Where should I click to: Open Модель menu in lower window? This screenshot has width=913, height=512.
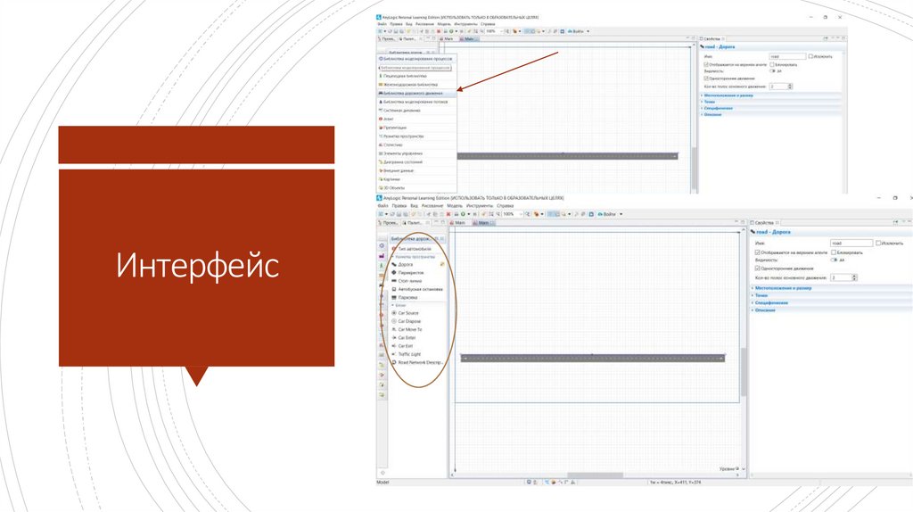click(454, 206)
